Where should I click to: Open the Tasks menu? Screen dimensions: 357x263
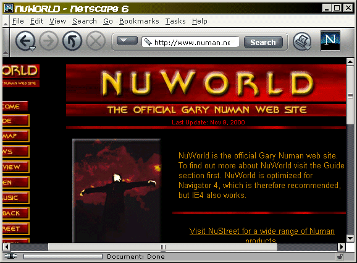tap(175, 21)
